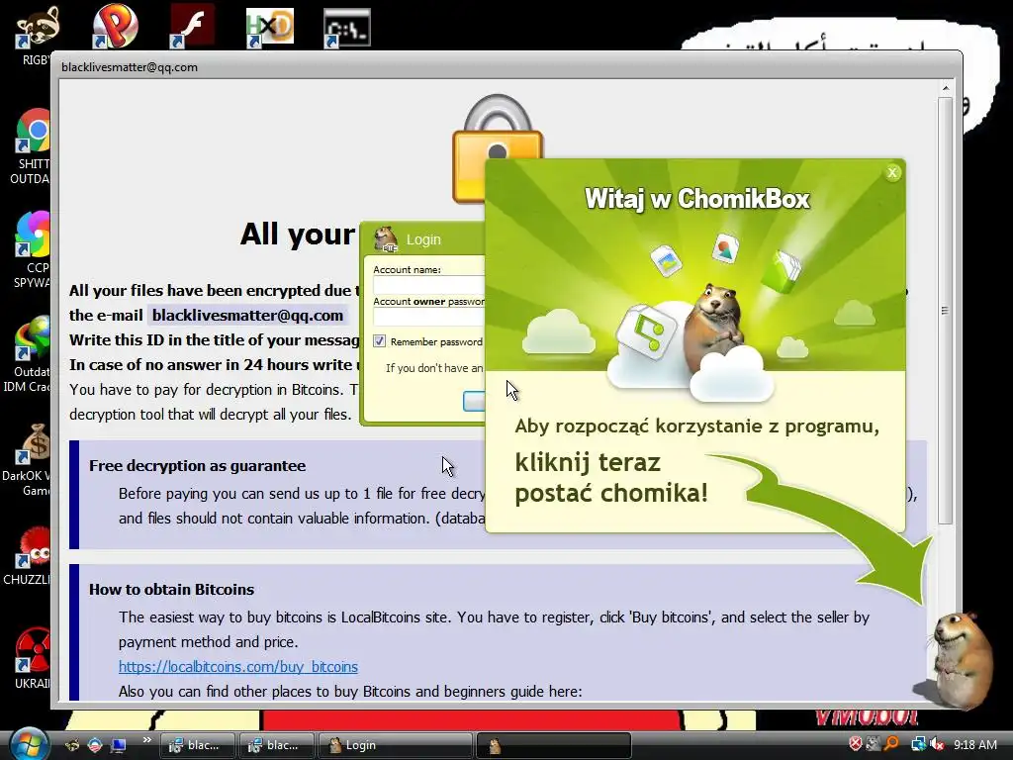Click the 'Witaj w ChomikBox' title text
This screenshot has width=1013, height=760.
click(x=697, y=198)
